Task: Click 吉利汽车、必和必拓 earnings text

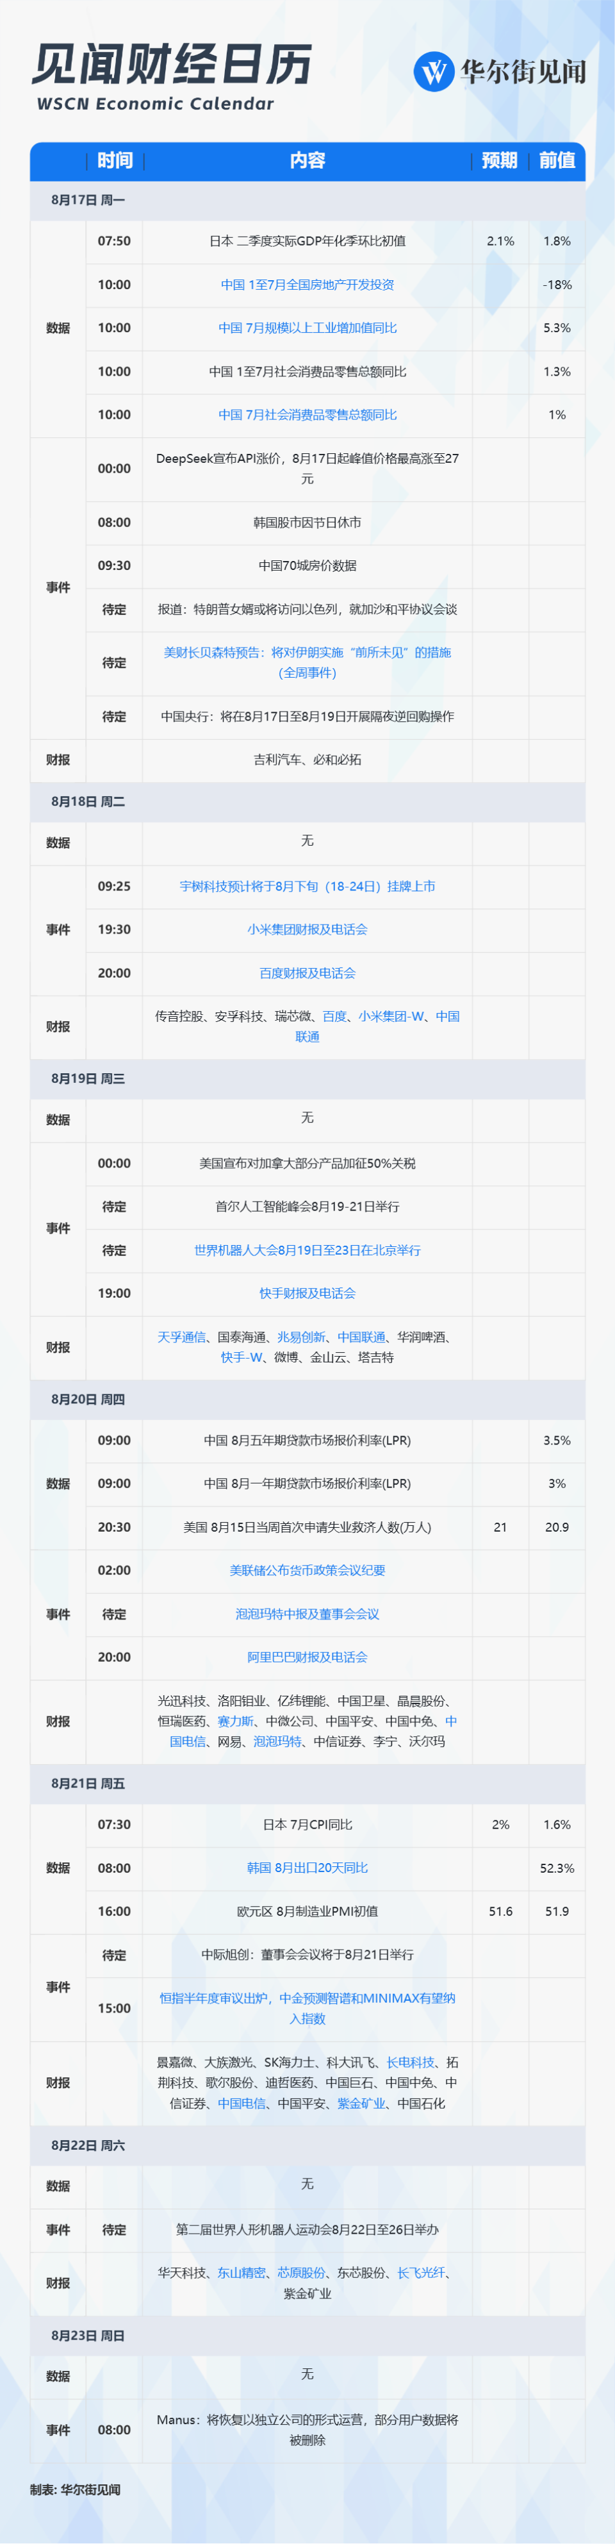Action: click(307, 760)
